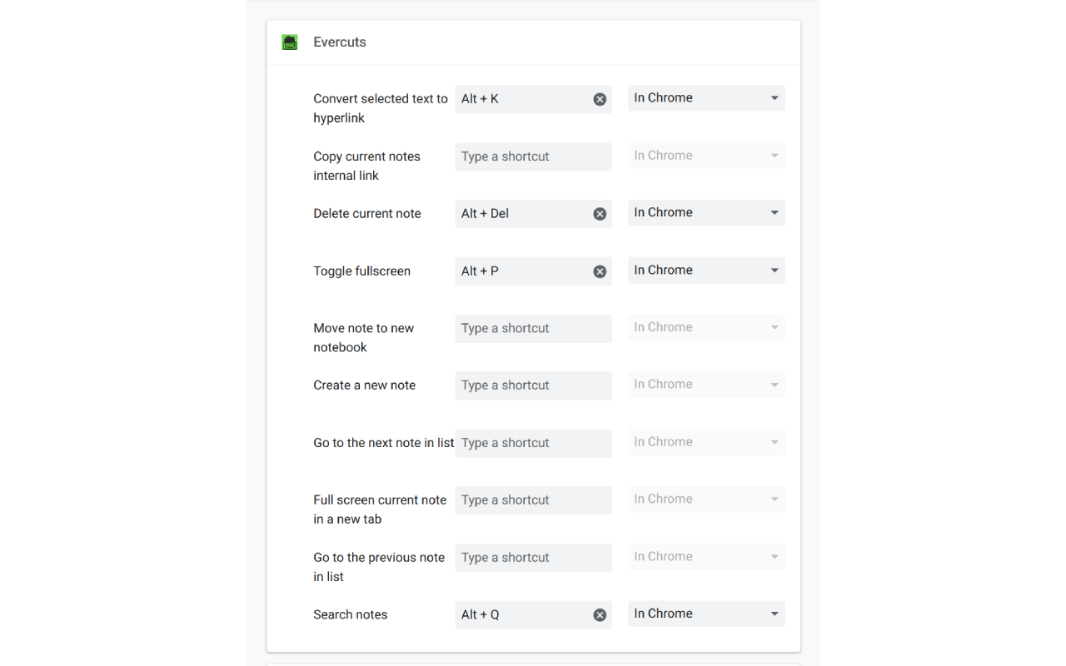Open scope dropdown for Toggle fullscreen
Image resolution: width=1066 pixels, height=666 pixels.
pos(706,271)
